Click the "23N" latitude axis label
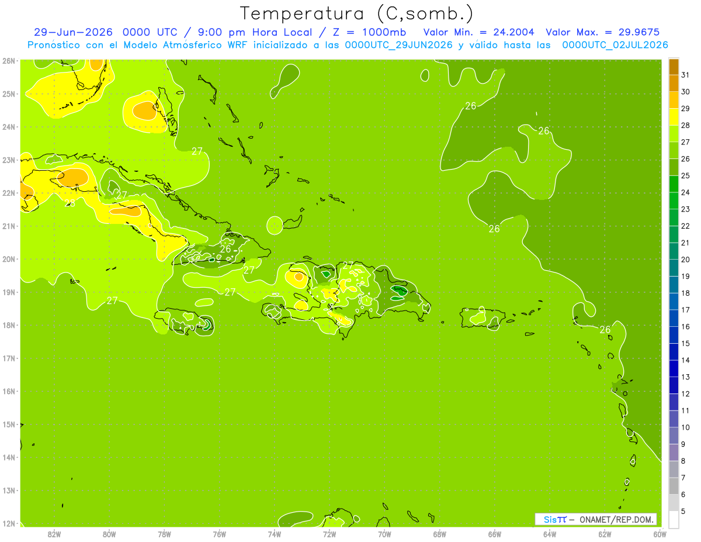Image resolution: width=701 pixels, height=542 pixels. click(x=8, y=160)
